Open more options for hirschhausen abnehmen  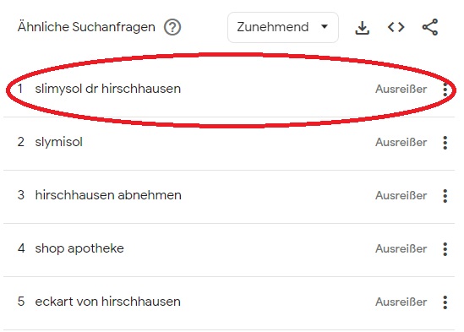tap(445, 196)
